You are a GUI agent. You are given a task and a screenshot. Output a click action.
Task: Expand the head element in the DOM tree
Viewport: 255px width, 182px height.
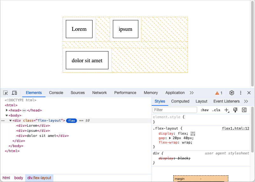point(7,110)
